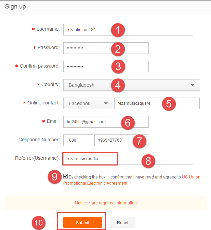The height and width of the screenshot is (230, 211).
Task: Click the red number 4 badge
Action: pos(118,85)
